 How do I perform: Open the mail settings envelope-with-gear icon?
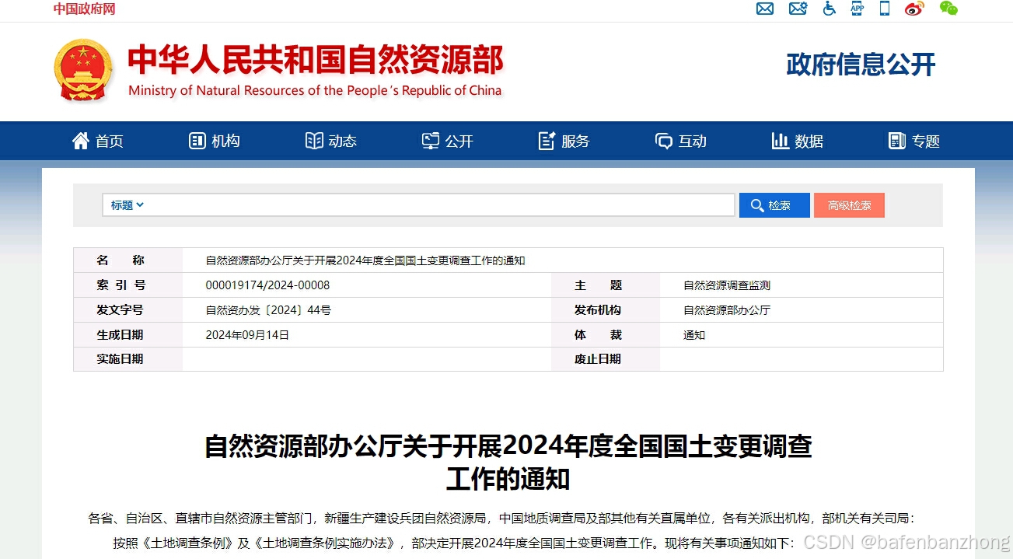[x=798, y=9]
